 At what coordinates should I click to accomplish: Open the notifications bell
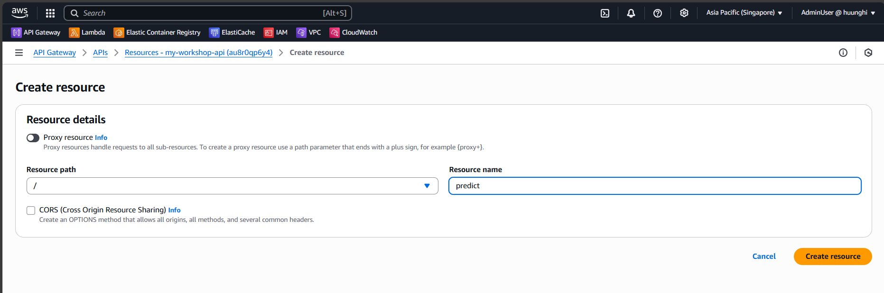click(x=631, y=13)
